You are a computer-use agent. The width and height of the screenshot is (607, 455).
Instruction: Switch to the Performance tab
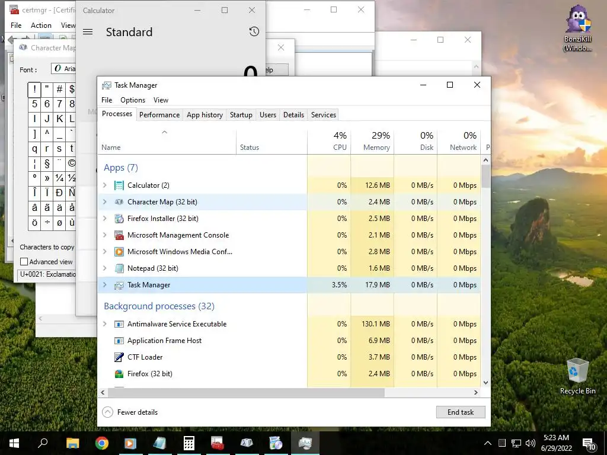(159, 115)
